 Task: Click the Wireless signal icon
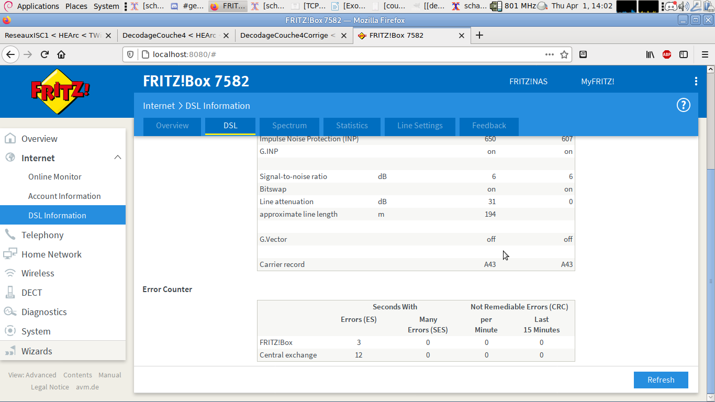pos(10,273)
